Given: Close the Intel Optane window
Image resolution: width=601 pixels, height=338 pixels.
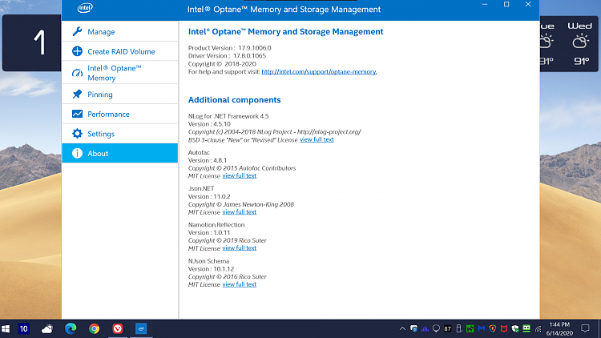Looking at the screenshot, I should click(528, 5).
